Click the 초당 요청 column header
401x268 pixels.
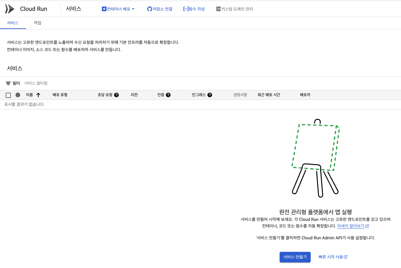tap(105, 95)
